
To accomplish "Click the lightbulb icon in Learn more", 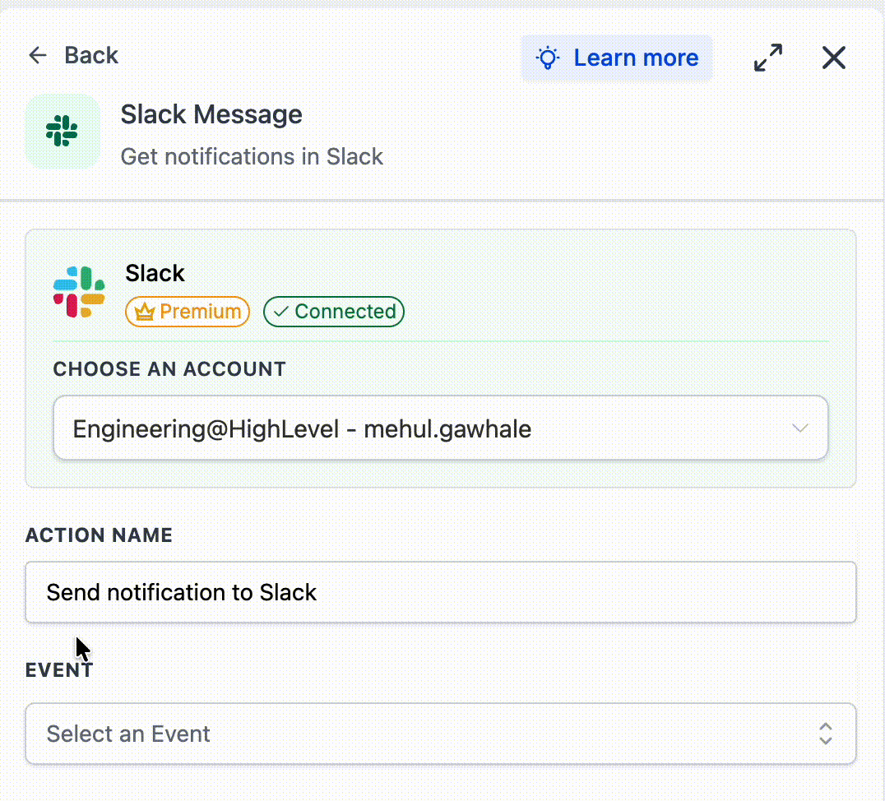I will pyautogui.click(x=548, y=58).
